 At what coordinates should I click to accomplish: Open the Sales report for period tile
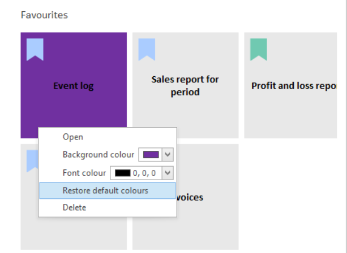pos(185,85)
